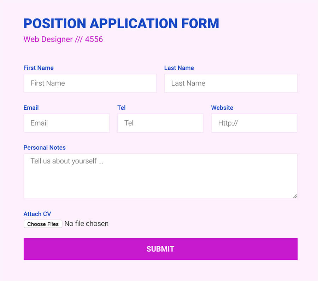Click the First Name input field
Screen dimensions: 318x281
tap(90, 83)
